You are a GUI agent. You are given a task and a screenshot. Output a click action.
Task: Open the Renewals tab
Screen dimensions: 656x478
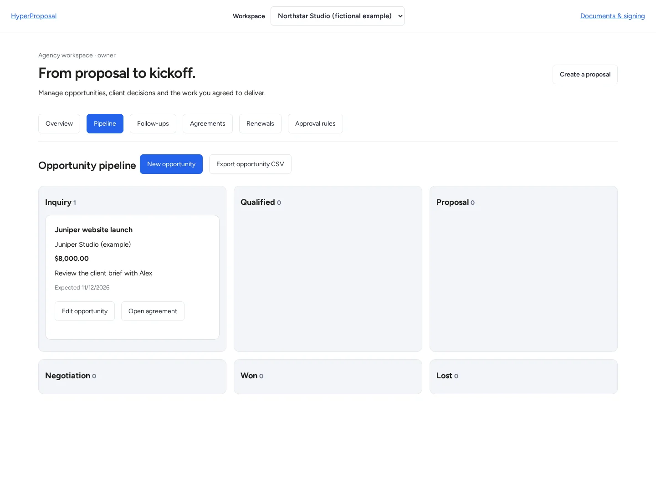click(x=260, y=123)
